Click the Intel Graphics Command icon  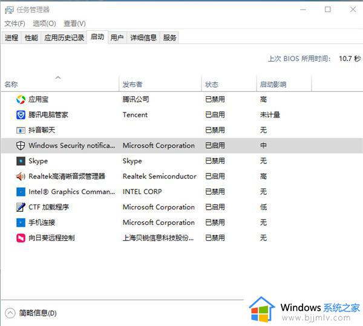[x=21, y=192]
